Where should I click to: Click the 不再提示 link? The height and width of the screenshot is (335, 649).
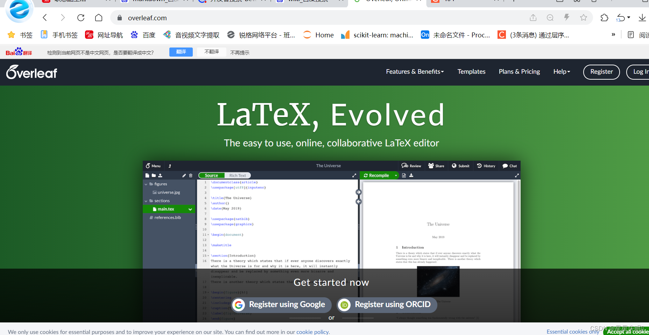click(x=240, y=52)
